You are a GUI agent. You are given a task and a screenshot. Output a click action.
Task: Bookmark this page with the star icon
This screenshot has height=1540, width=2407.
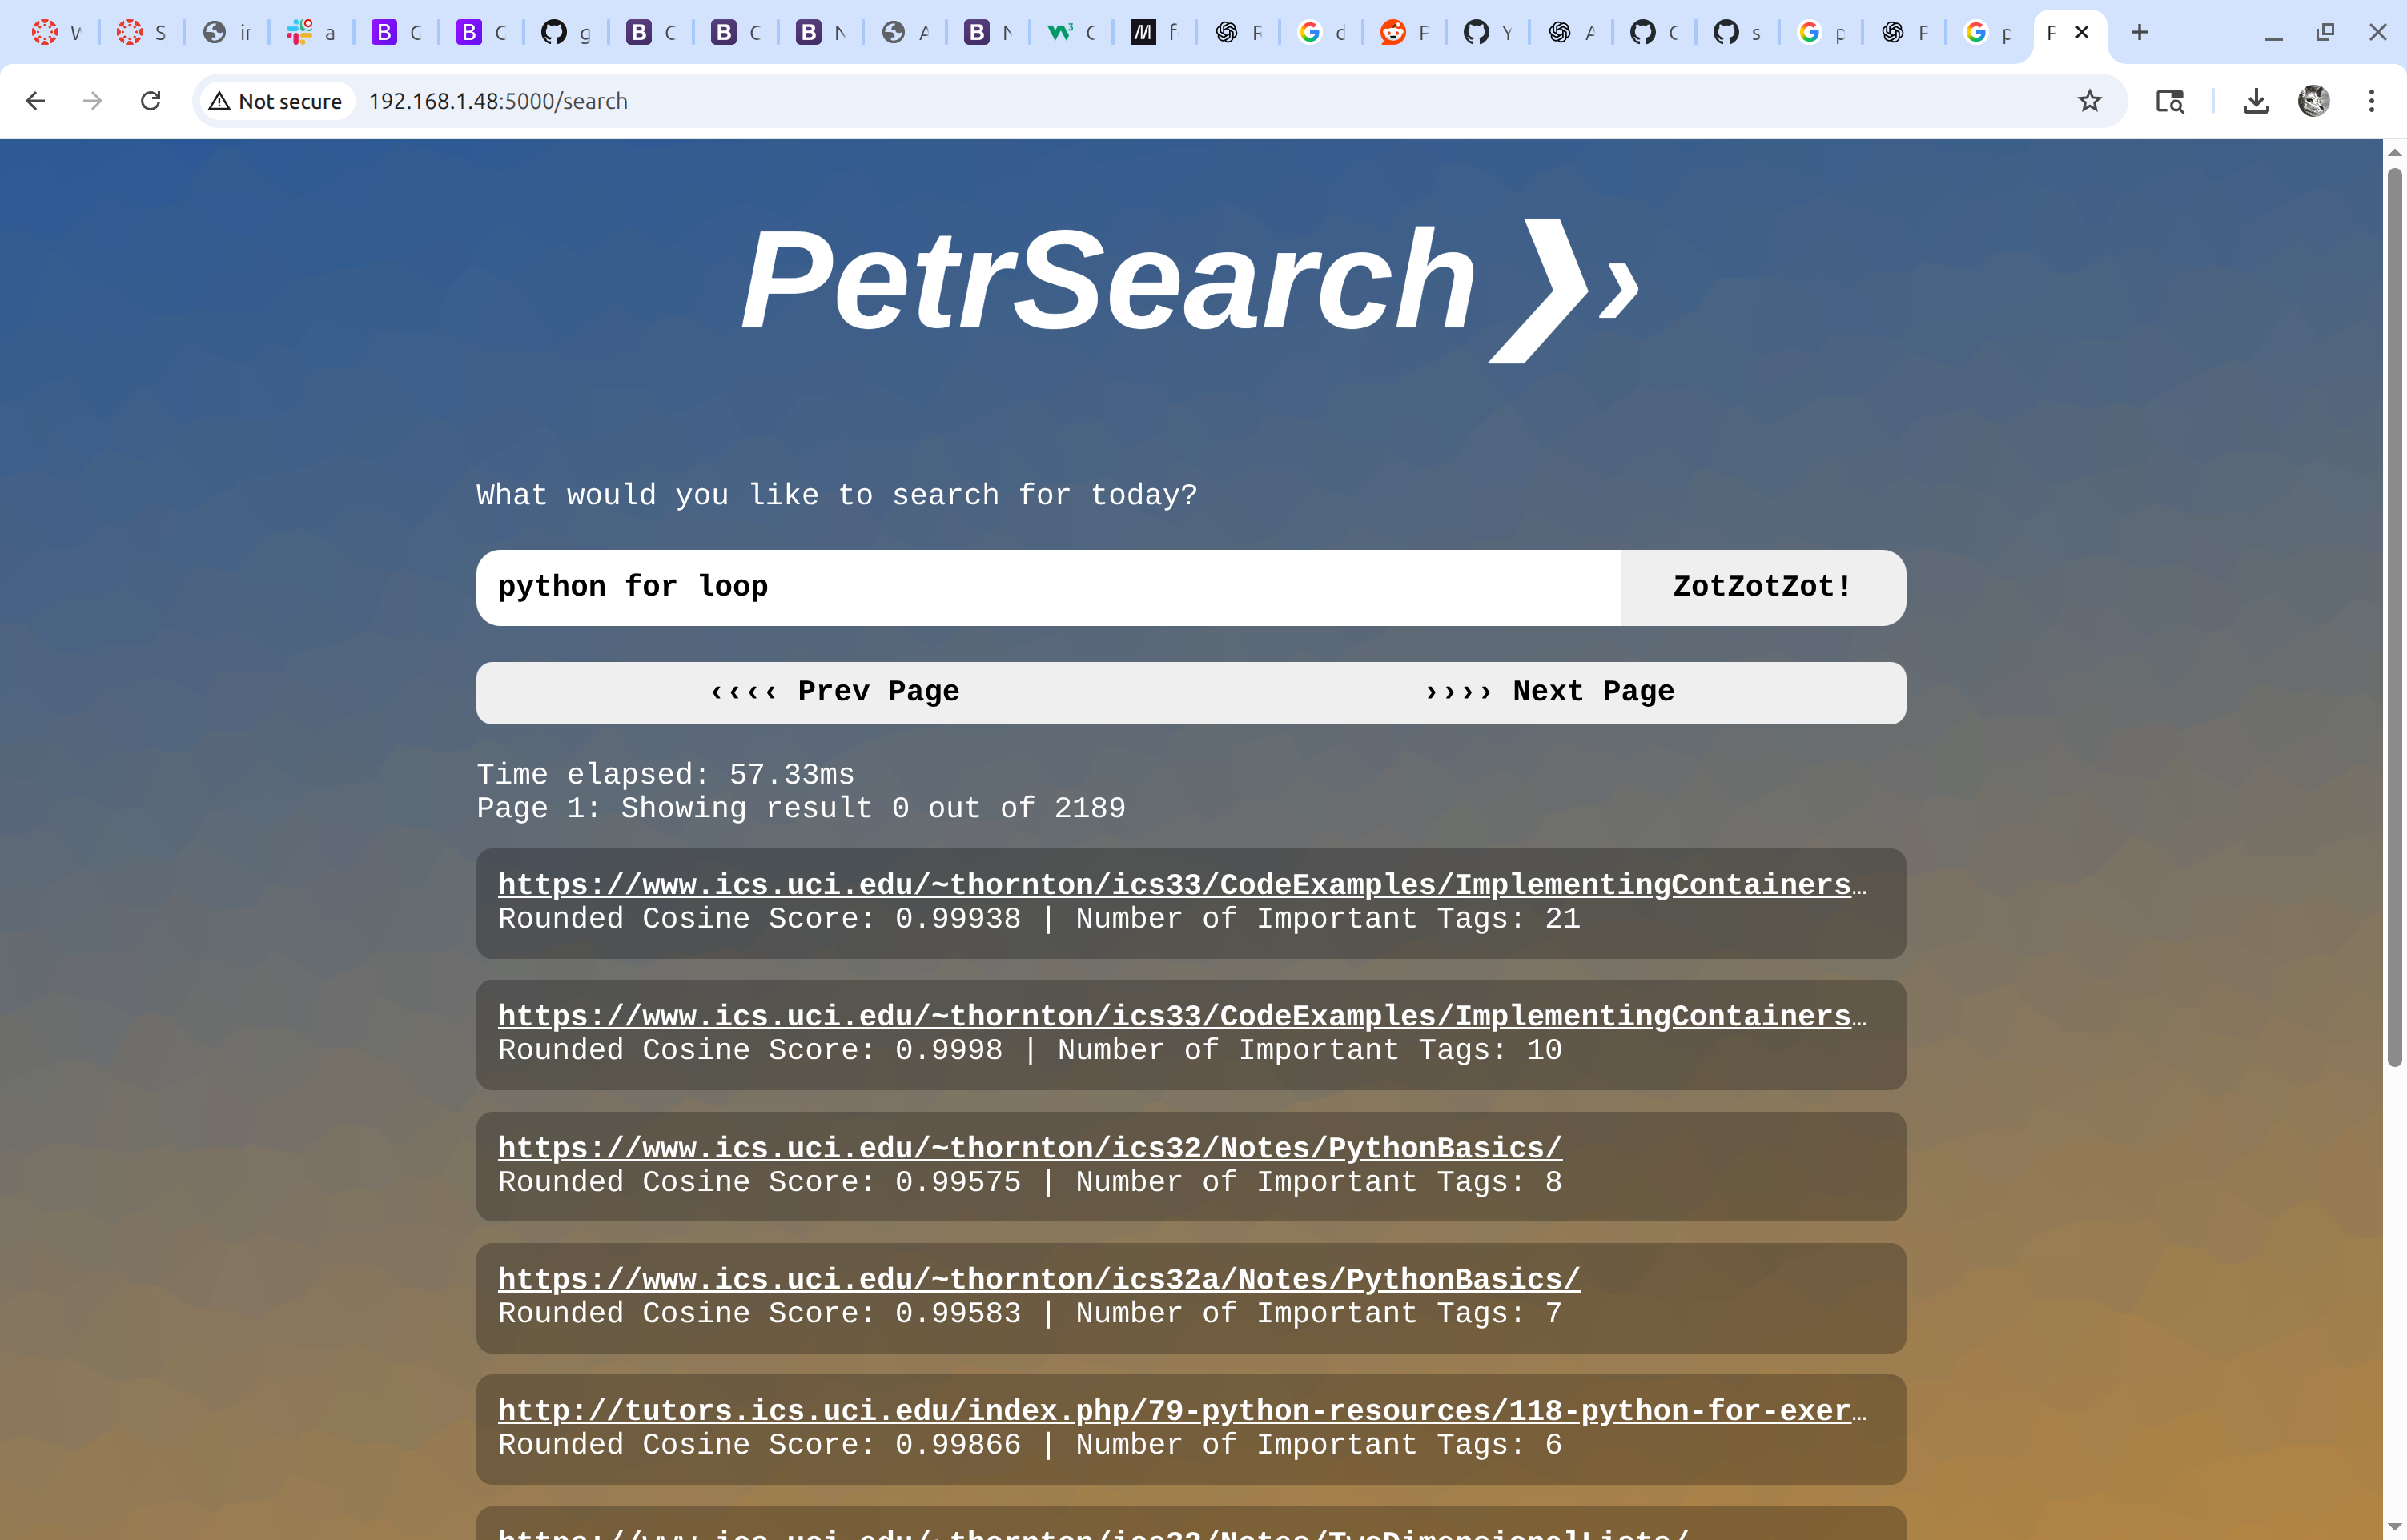point(2089,100)
